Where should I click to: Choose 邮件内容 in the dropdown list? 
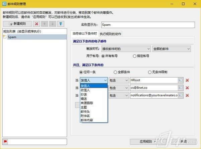(x=94, y=120)
